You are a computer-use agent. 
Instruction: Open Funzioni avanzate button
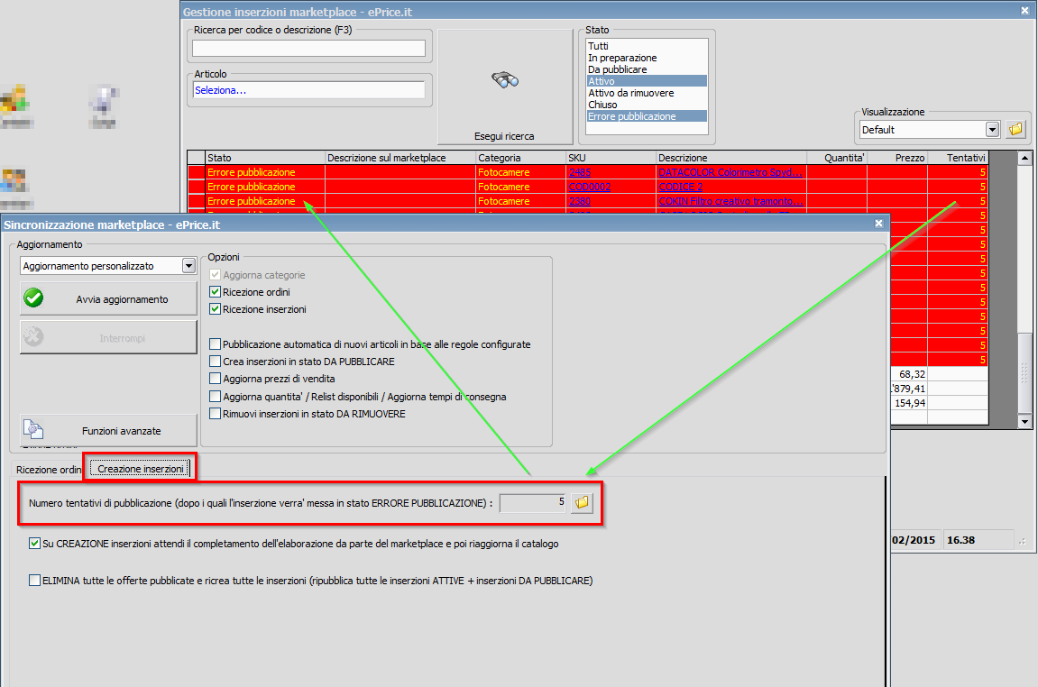coord(108,430)
